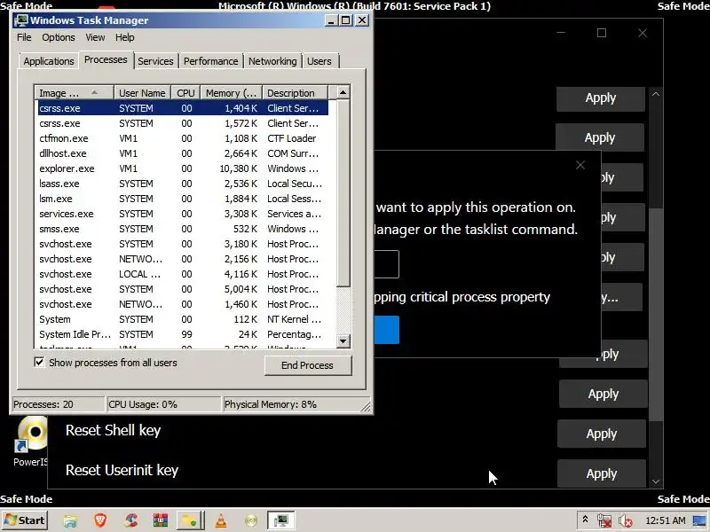Select the smss.exe process row

click(183, 229)
